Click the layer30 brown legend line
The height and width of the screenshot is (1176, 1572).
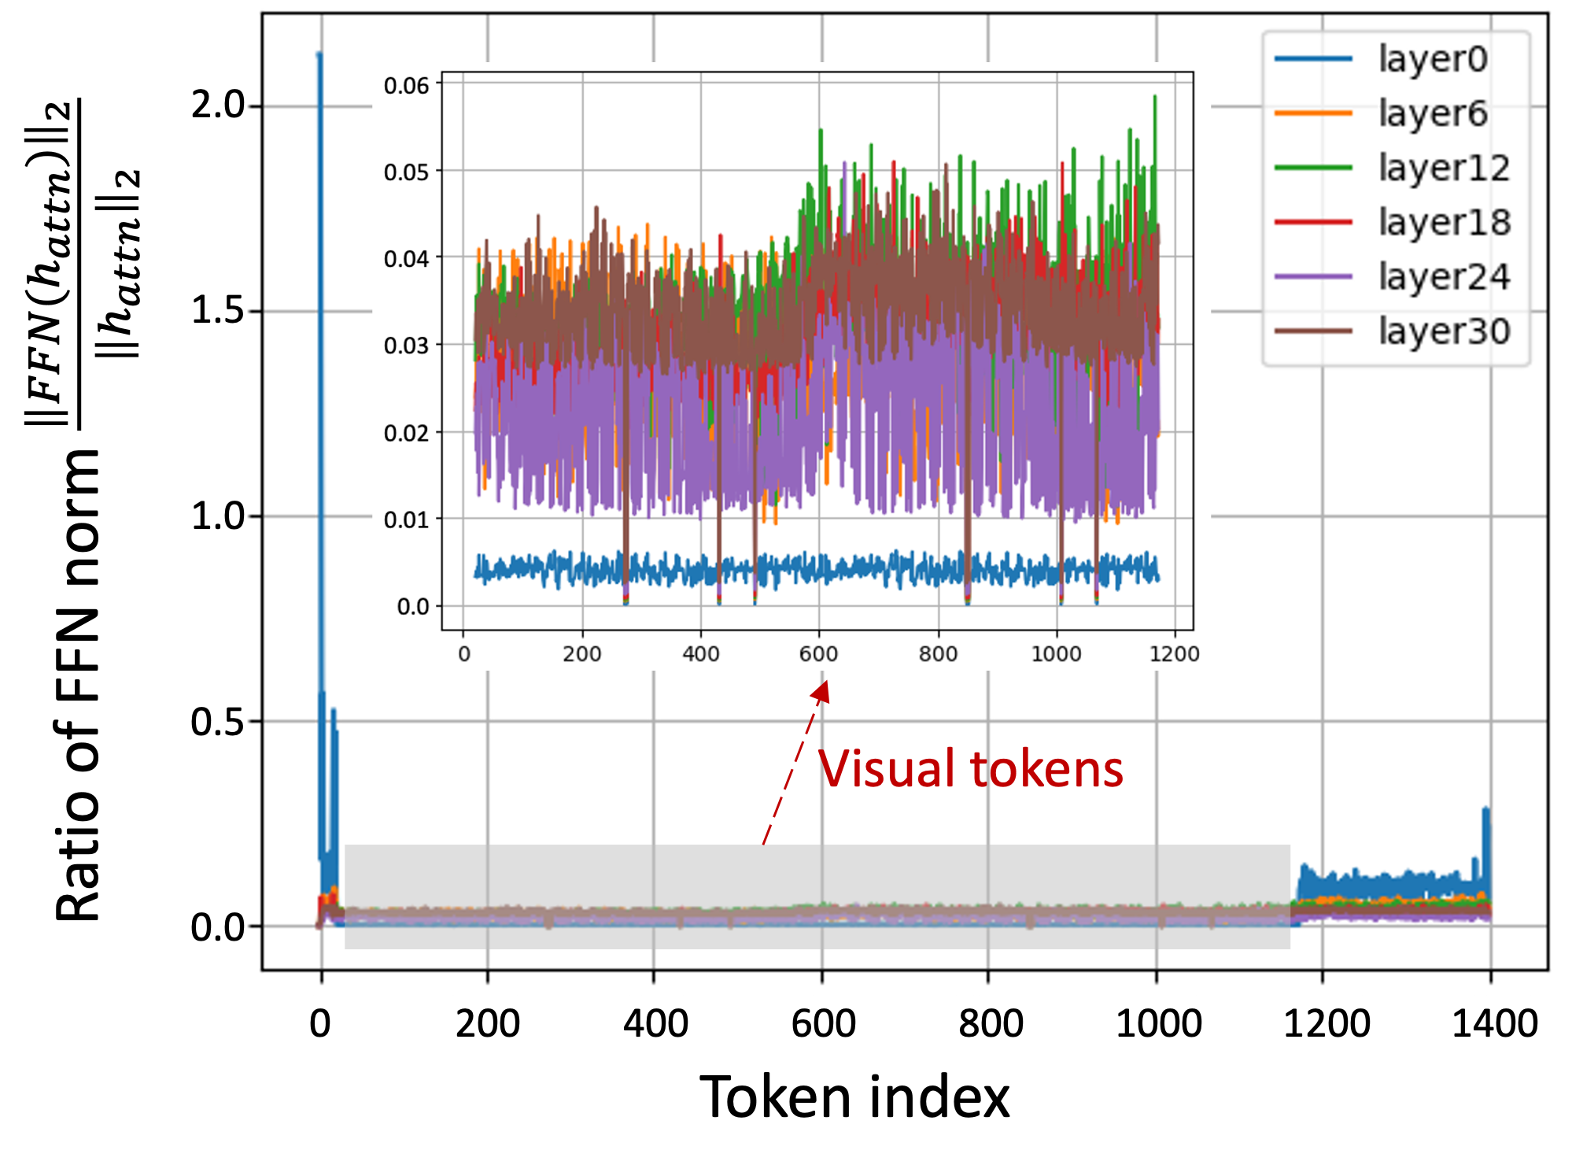coord(1312,331)
